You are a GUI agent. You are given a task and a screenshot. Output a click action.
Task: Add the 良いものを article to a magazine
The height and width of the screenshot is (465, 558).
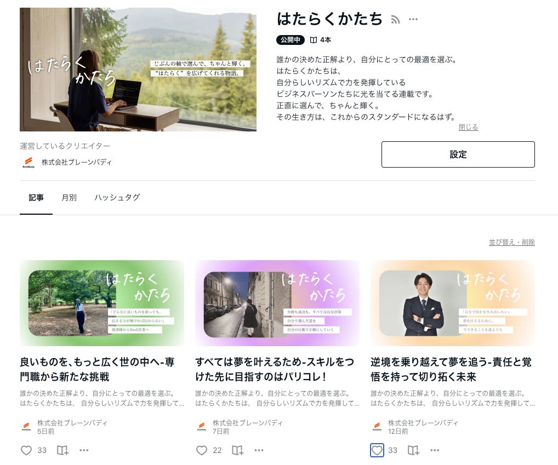(62, 450)
